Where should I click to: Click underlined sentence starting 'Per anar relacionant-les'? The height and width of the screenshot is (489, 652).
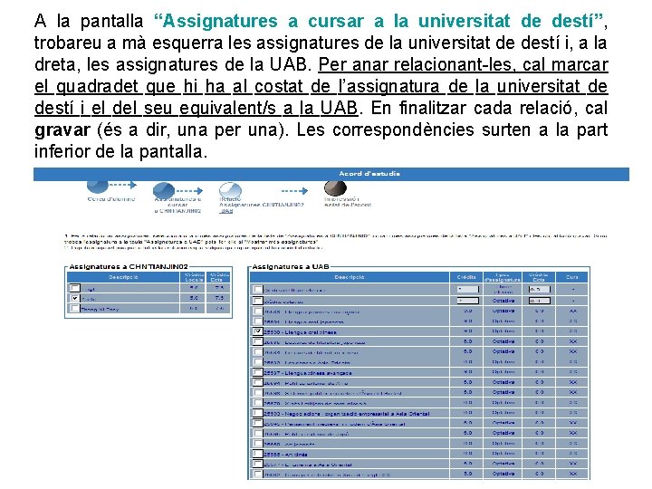(x=321, y=87)
